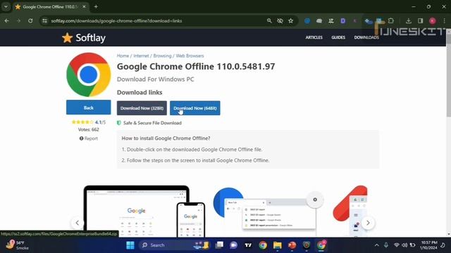Go back using the browser back arrow

pos(6,21)
